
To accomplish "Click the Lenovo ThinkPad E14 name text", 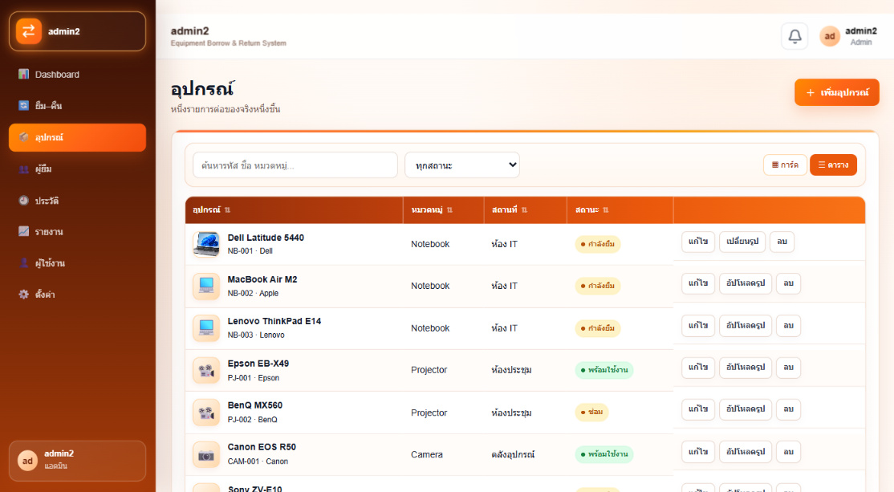I will click(x=274, y=321).
